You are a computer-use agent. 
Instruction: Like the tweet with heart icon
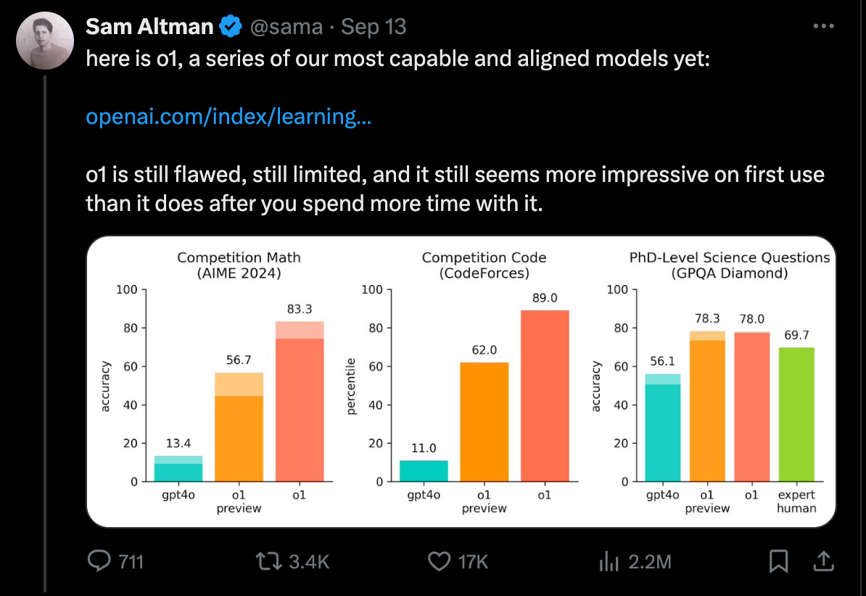pyautogui.click(x=437, y=561)
